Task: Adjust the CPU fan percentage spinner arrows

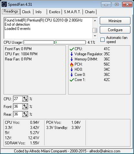Action: point(25,99)
